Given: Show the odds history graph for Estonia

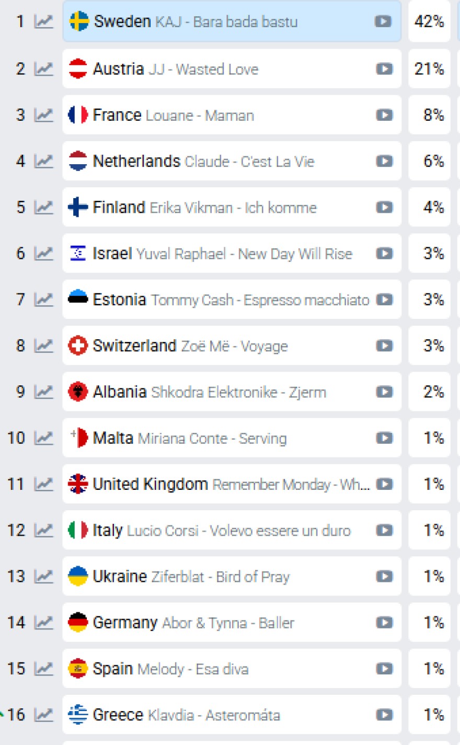Looking at the screenshot, I should tap(44, 300).
